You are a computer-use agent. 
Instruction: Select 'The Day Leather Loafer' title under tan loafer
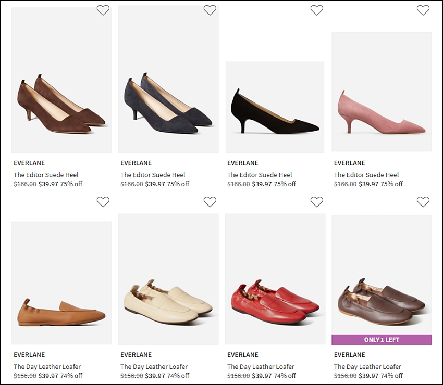(47, 367)
